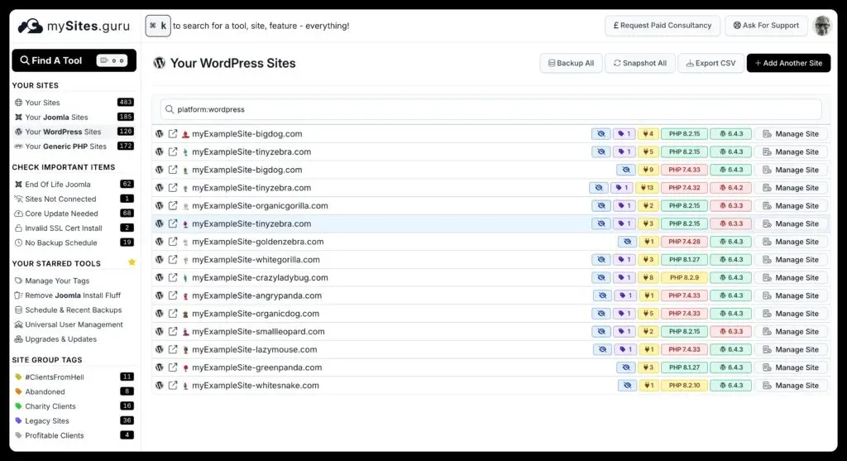847x461 pixels.
Task: Click plugin count badge 13
Action: 647,188
